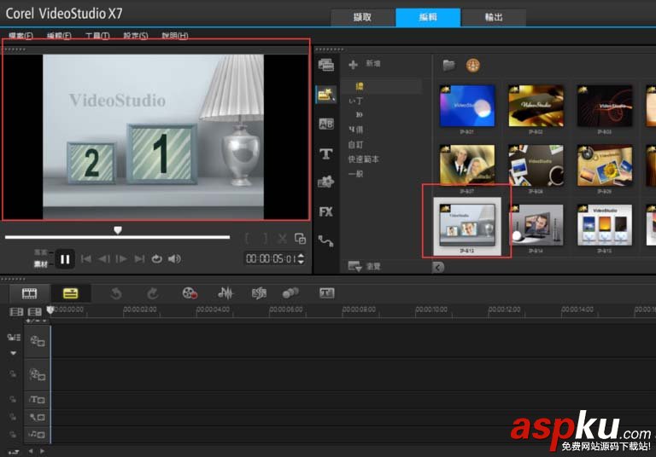Toggle the Overlay track button

click(38, 374)
